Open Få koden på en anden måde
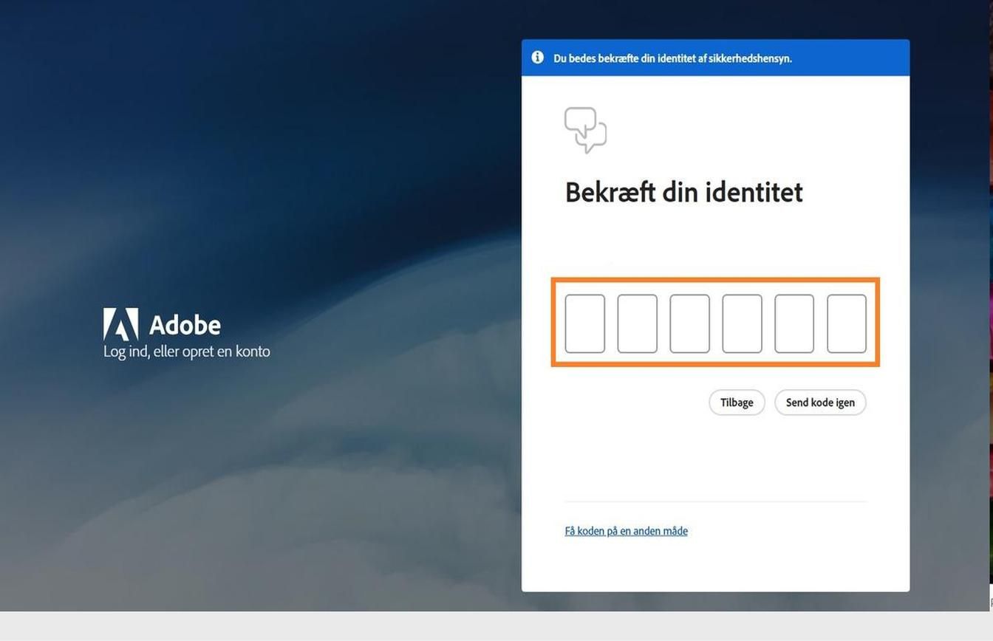The width and height of the screenshot is (993, 641). click(x=626, y=530)
